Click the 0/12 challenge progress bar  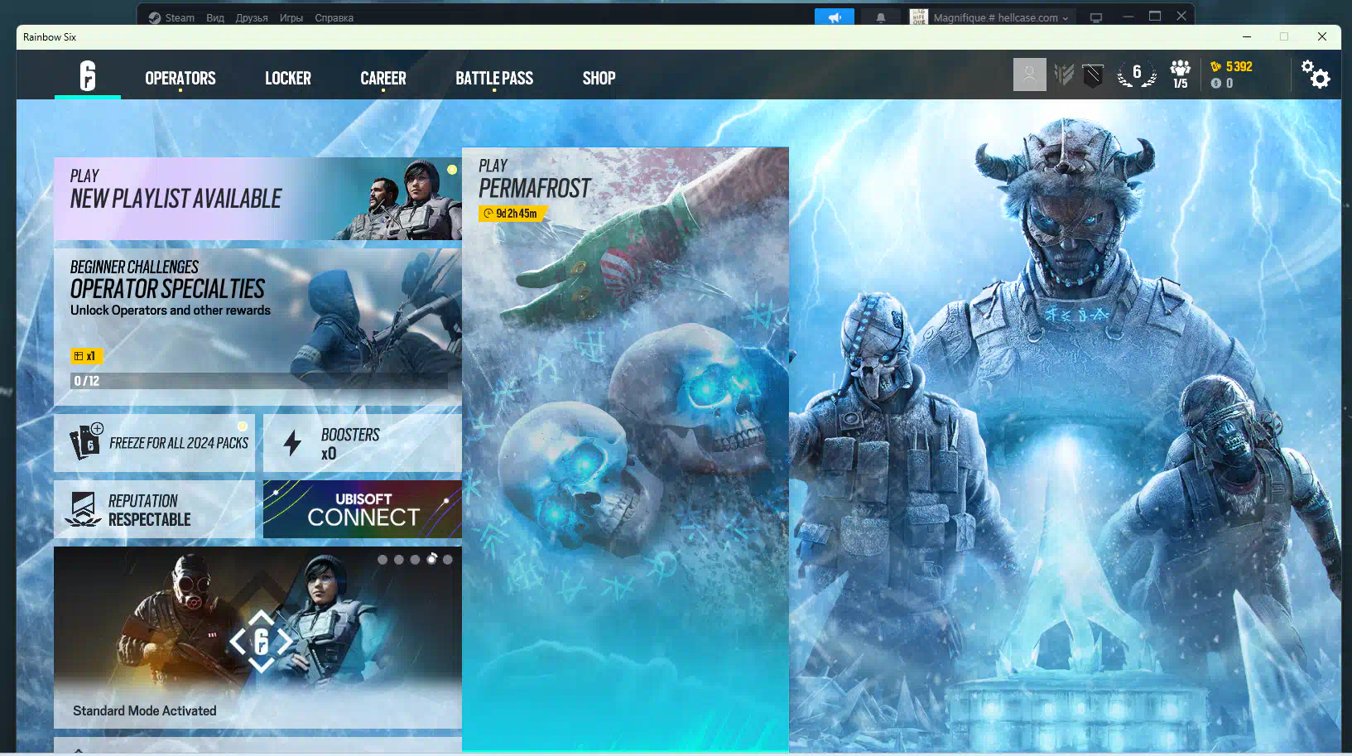pyautogui.click(x=259, y=381)
